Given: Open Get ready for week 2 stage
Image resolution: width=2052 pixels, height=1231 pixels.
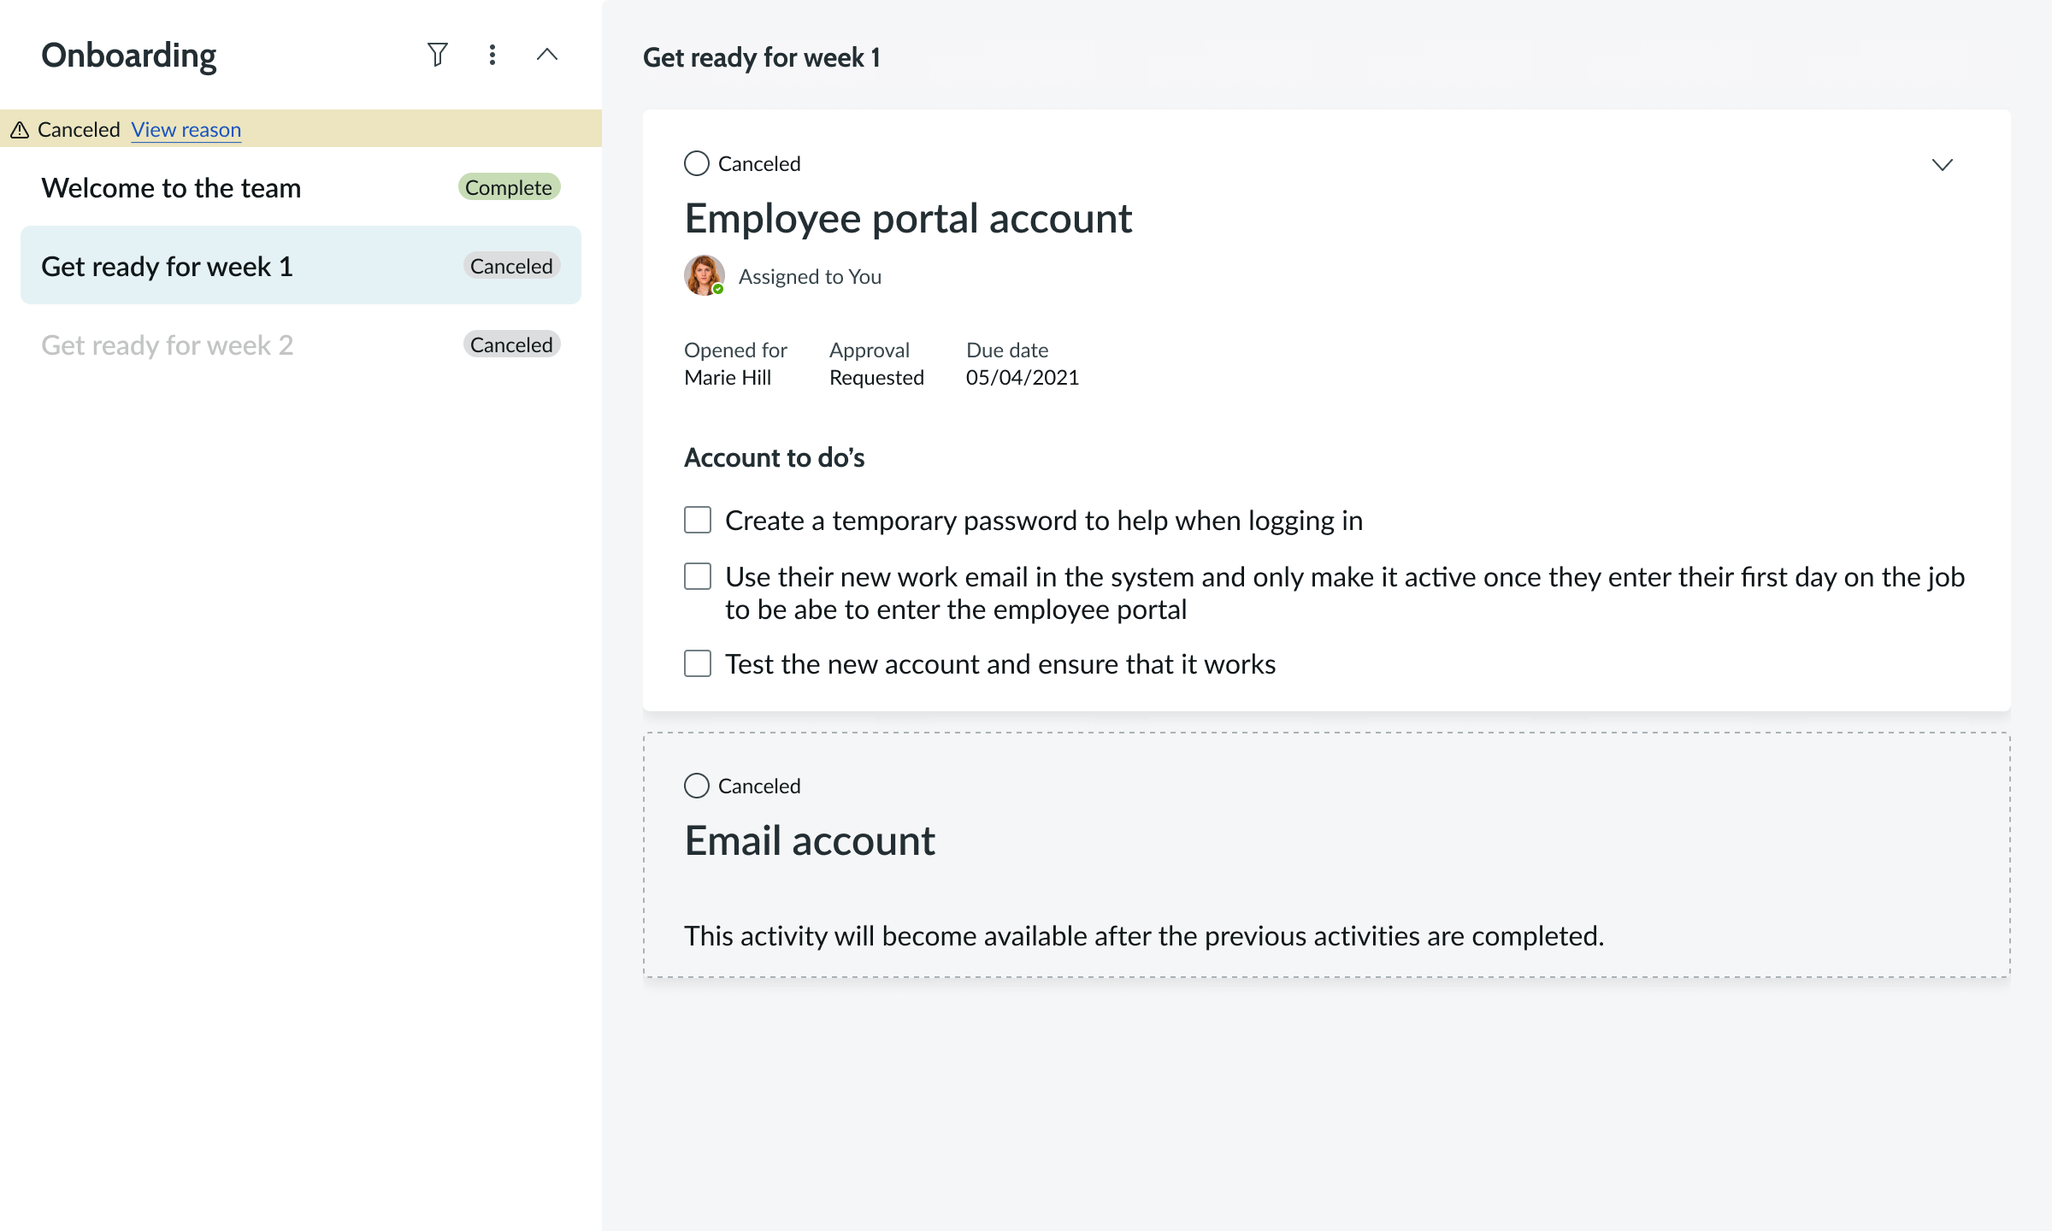Looking at the screenshot, I should pos(168,345).
